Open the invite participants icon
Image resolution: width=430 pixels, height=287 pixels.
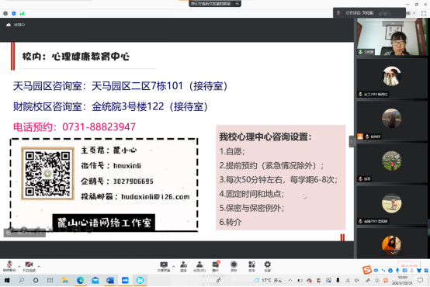click(x=183, y=266)
